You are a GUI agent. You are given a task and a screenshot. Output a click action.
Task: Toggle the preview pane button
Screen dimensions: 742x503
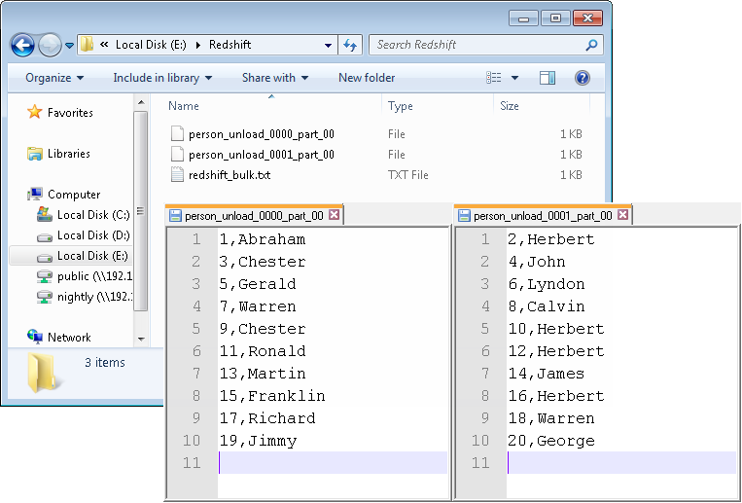548,78
